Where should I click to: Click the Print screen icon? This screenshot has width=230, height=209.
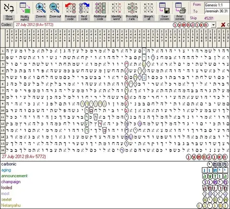[x=180, y=8]
